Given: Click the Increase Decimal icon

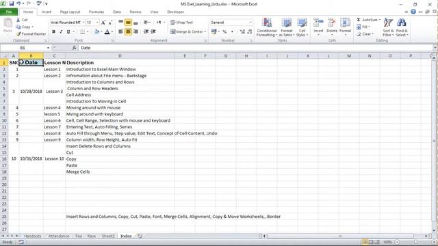Looking at the screenshot, I should click(x=242, y=32).
